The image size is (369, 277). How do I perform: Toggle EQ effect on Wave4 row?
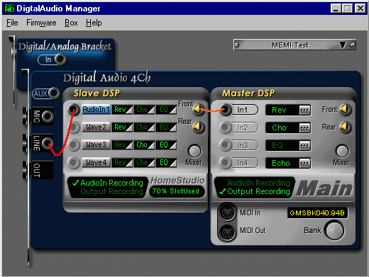(166, 162)
